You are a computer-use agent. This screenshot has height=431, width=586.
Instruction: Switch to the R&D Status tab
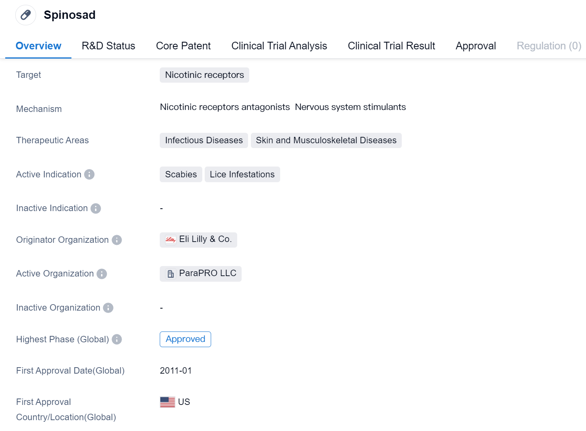(x=108, y=46)
